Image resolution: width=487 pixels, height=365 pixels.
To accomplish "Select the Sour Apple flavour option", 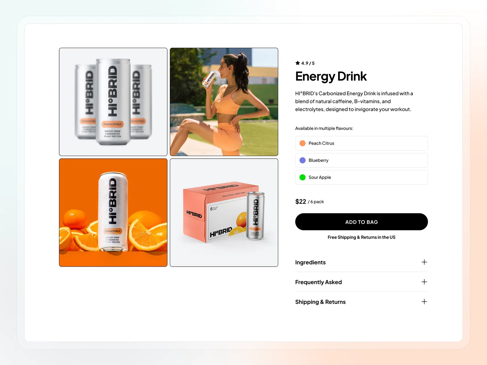I will pos(361,177).
